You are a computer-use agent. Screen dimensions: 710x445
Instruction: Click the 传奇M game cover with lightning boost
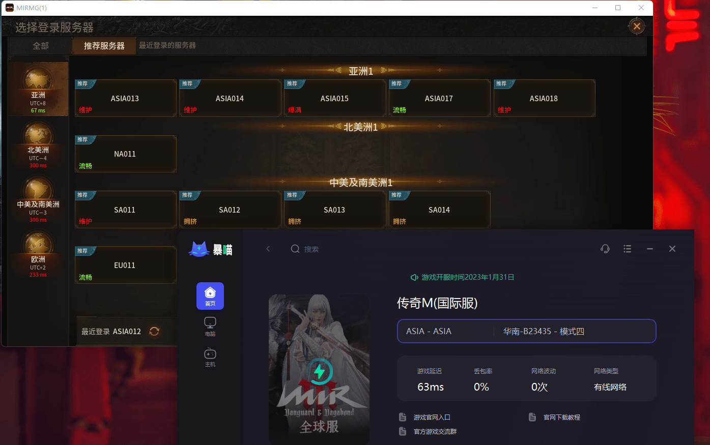[319, 369]
